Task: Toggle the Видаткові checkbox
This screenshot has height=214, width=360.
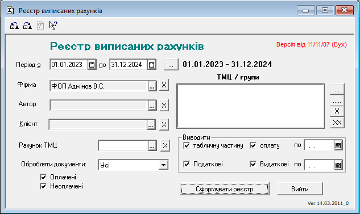Action: click(x=253, y=164)
